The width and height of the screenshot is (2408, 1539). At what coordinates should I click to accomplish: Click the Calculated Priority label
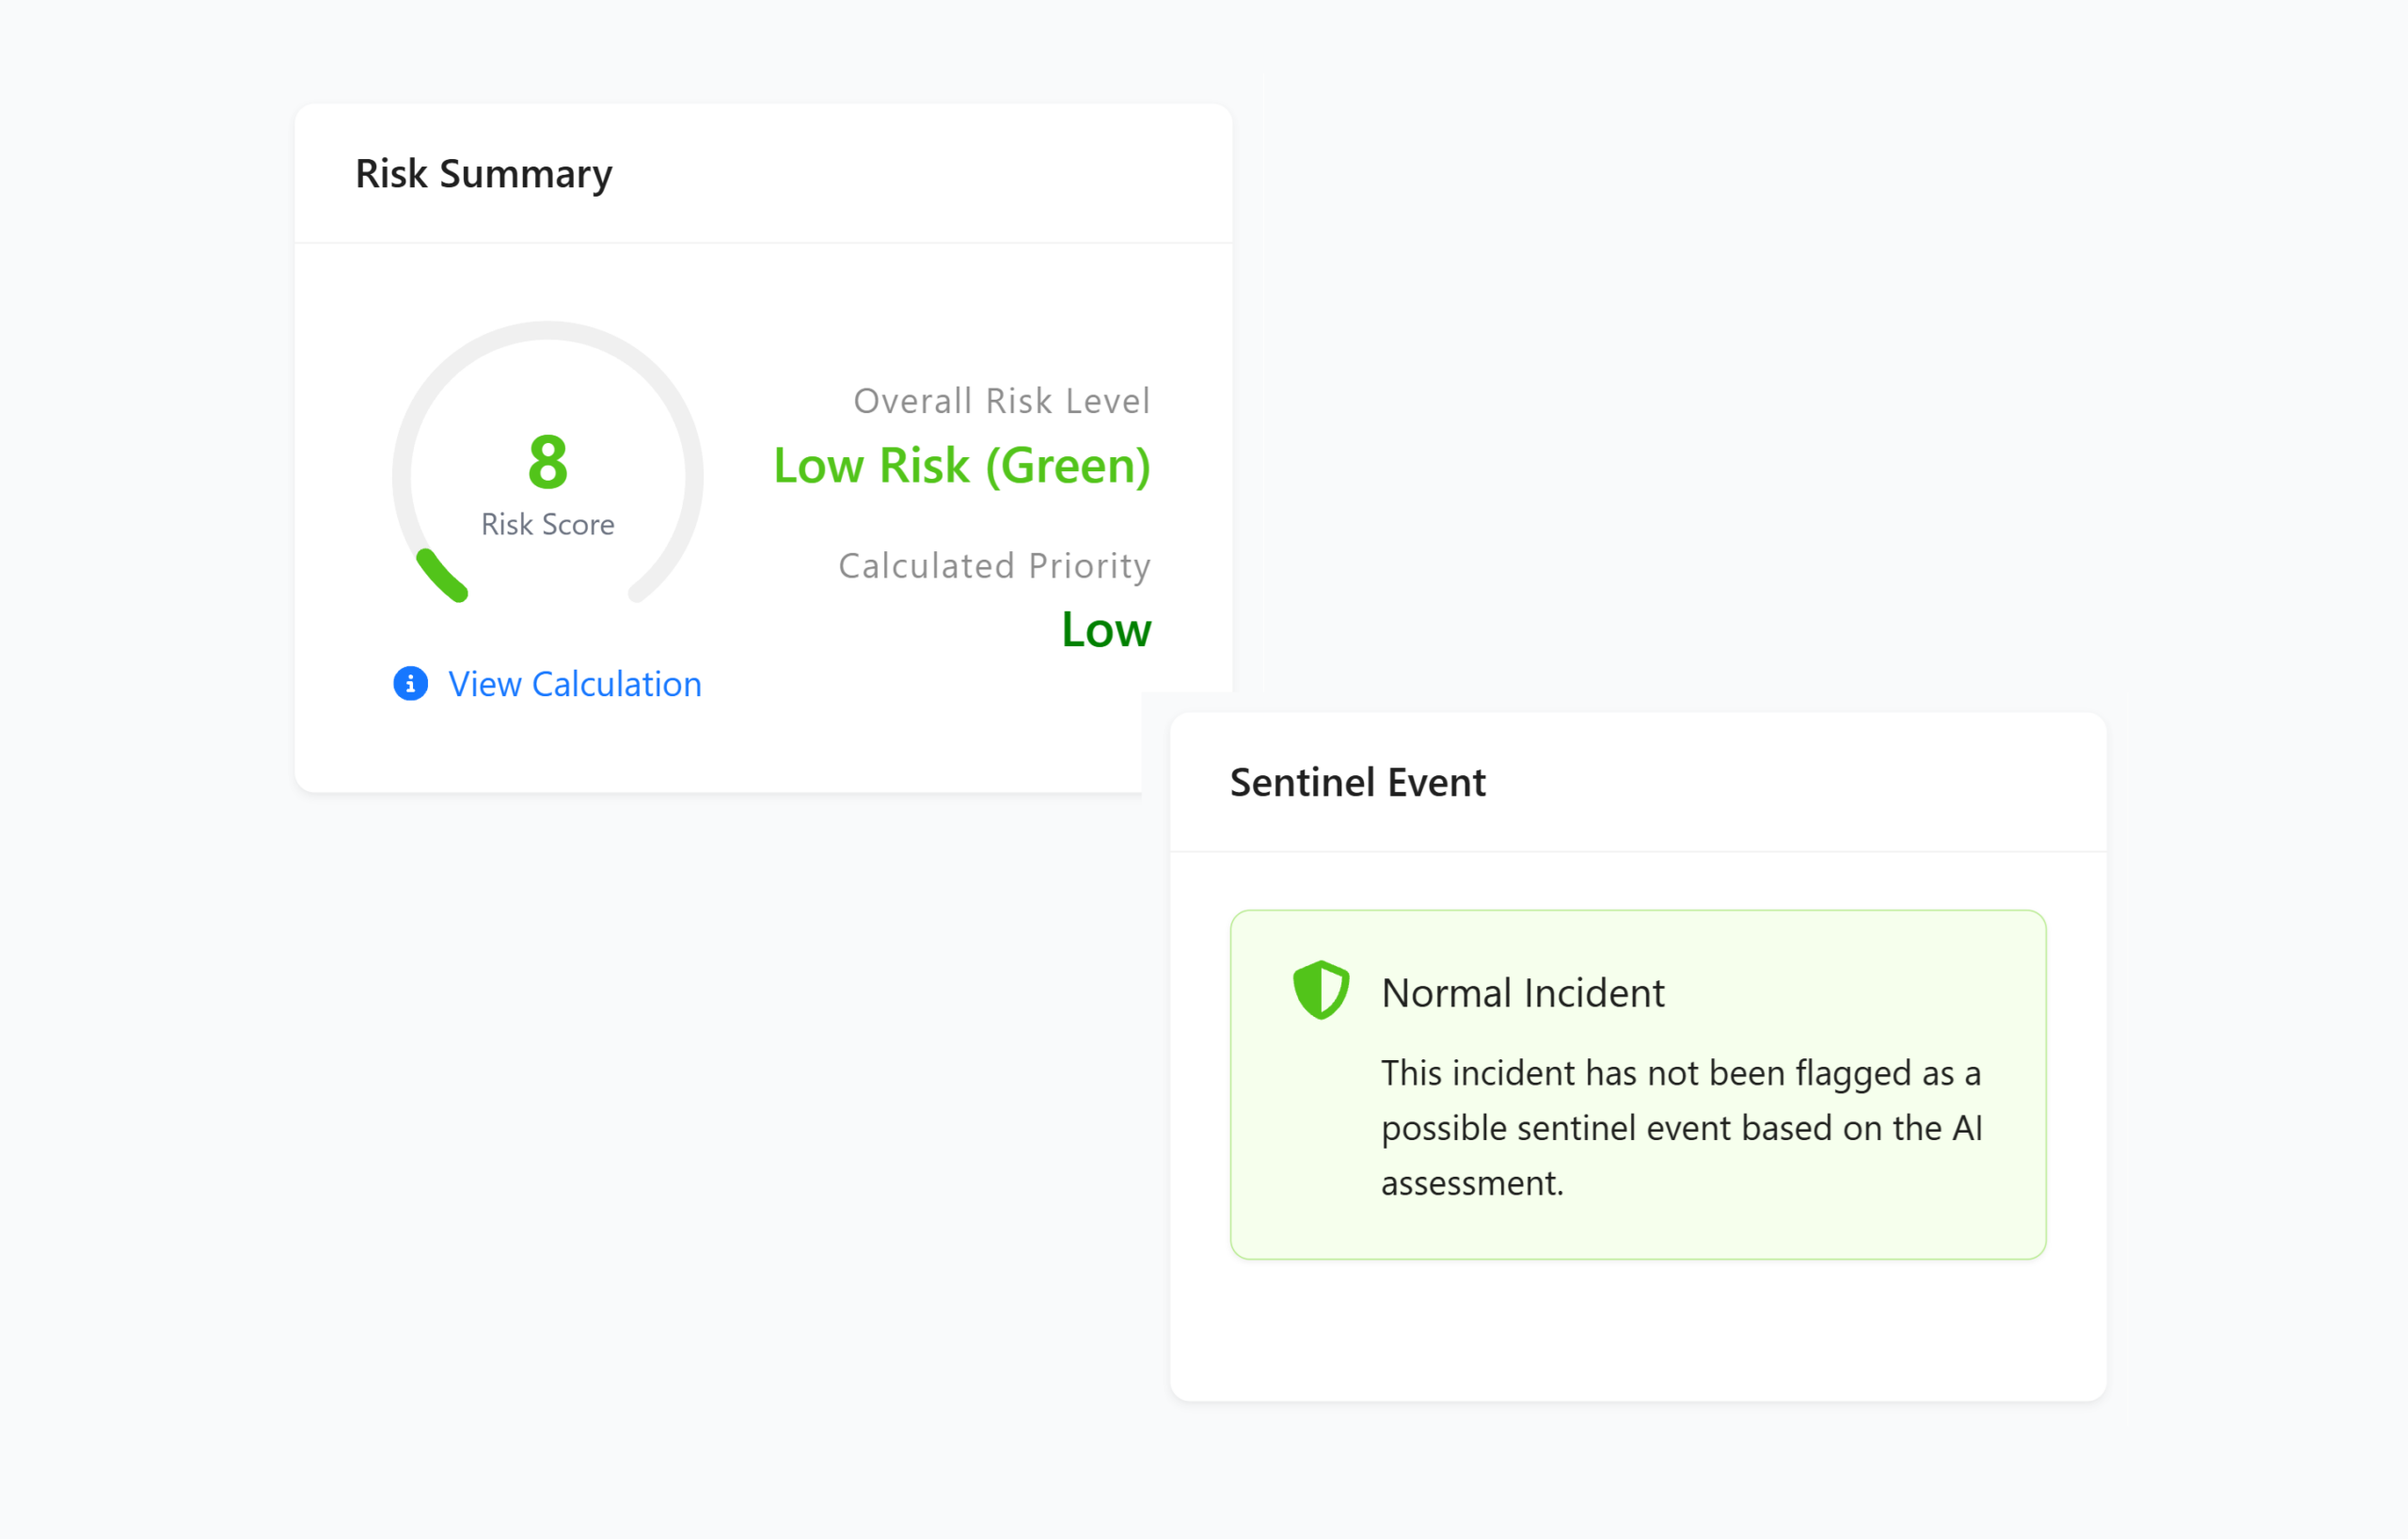994,566
